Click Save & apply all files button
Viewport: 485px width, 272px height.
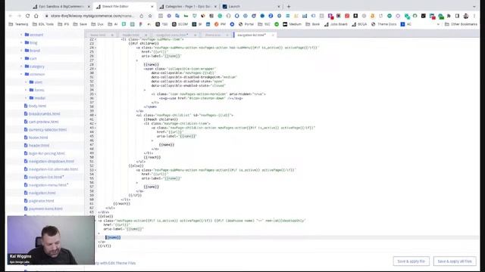click(x=455, y=261)
